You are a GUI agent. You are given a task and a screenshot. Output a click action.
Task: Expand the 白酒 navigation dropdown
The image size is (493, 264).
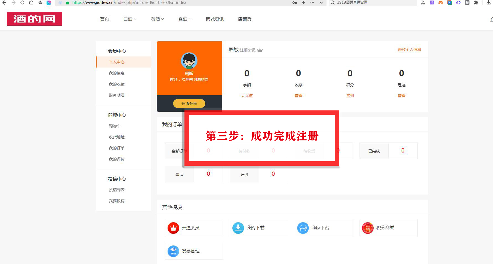[130, 19]
